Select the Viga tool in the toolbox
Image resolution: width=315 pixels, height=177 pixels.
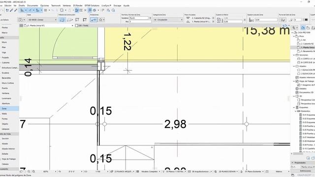click(4, 53)
